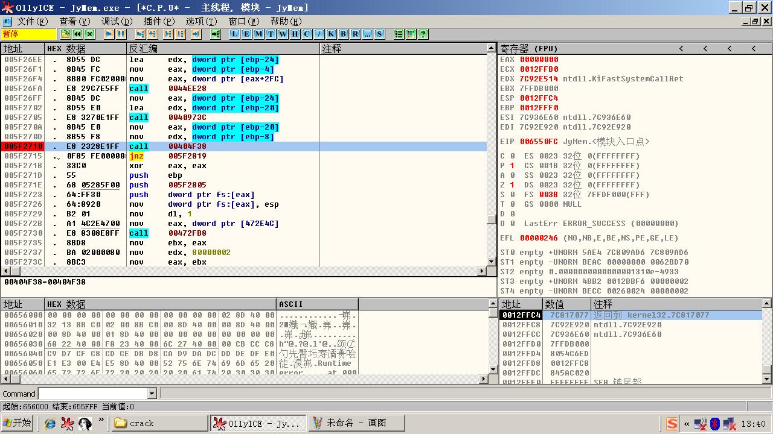Show Executable modules with E button
773x434 pixels.
click(246, 34)
